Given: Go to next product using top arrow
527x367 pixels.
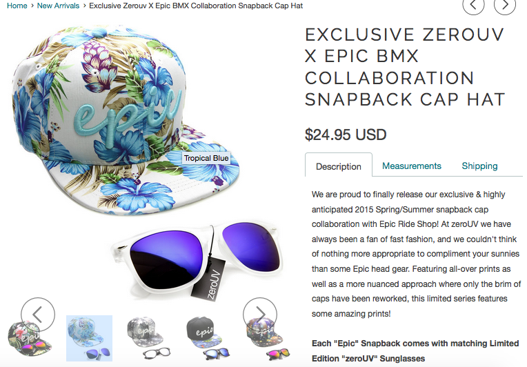Looking at the screenshot, I should [x=504, y=5].
